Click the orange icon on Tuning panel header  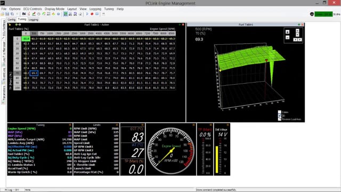70,125
